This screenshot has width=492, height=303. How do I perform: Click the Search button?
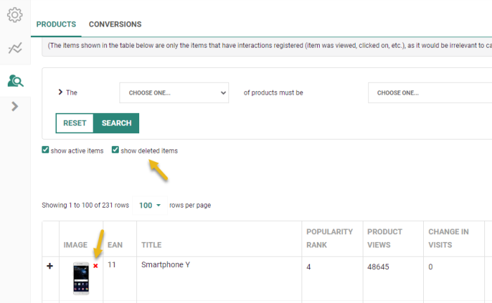tap(116, 123)
